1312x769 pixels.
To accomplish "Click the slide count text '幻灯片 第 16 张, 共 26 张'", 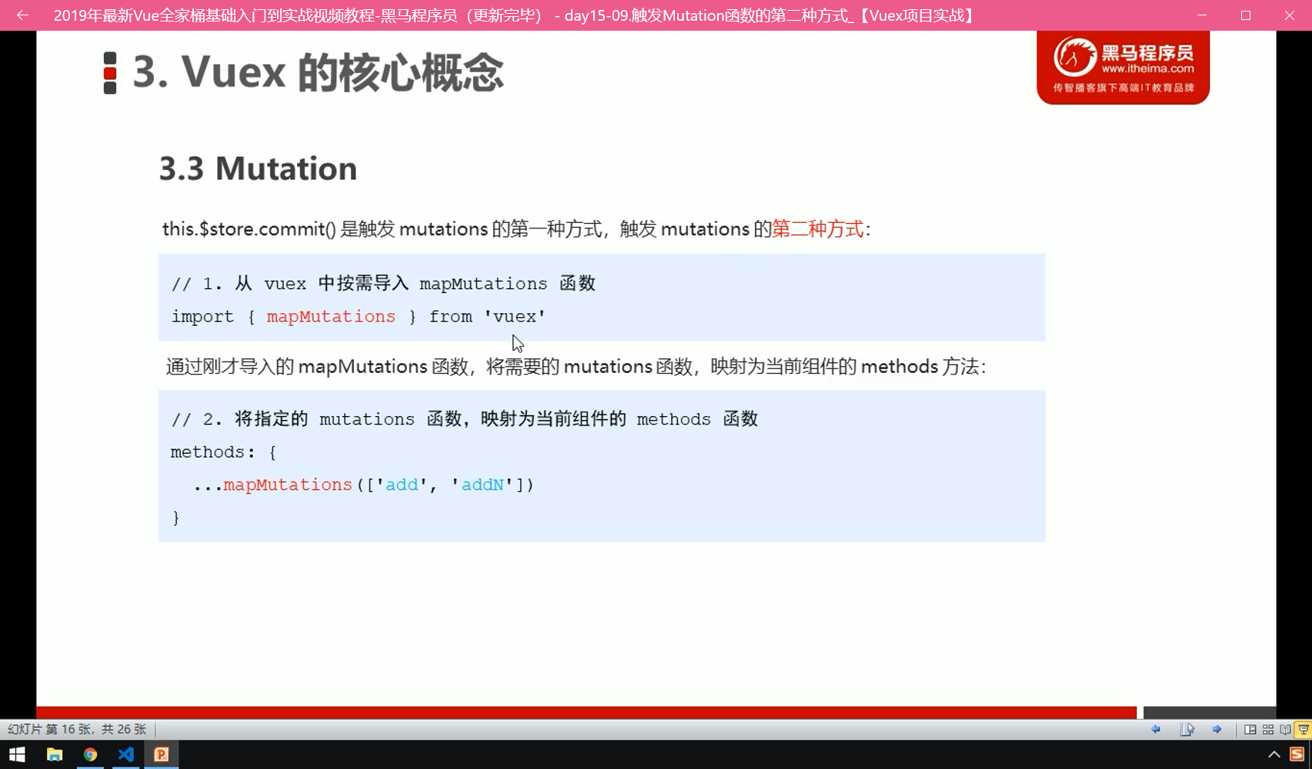I will click(77, 729).
